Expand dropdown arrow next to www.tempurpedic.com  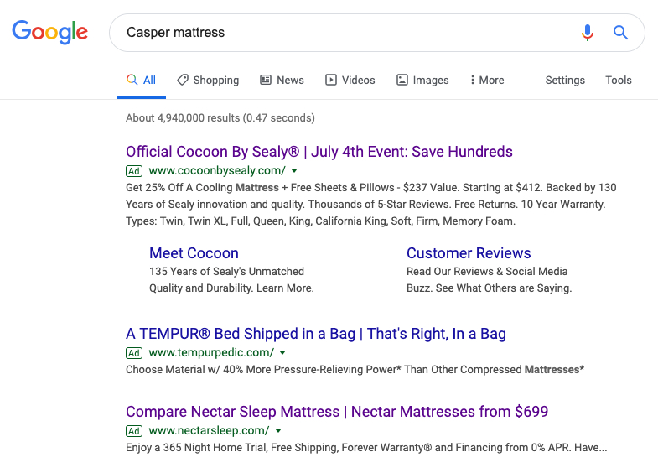pos(282,352)
